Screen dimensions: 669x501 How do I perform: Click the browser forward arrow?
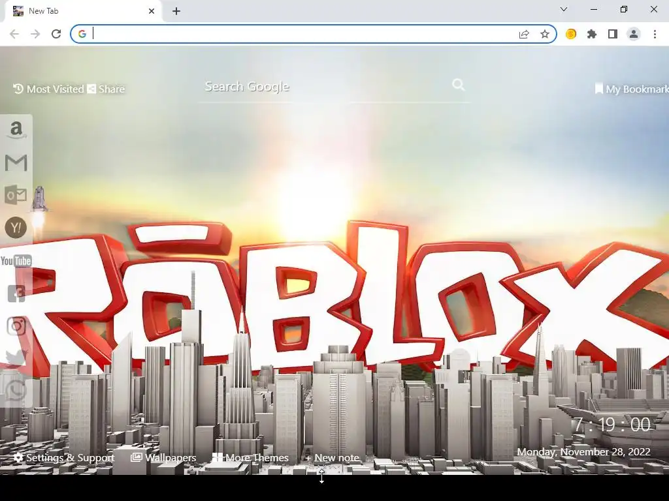(x=35, y=34)
